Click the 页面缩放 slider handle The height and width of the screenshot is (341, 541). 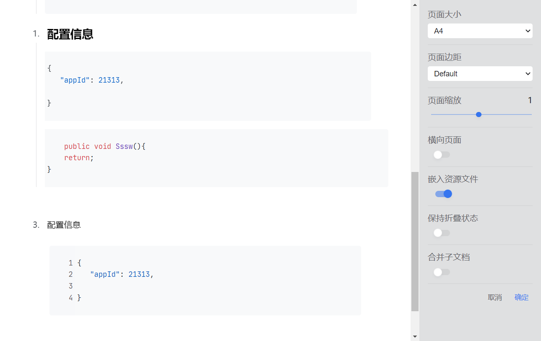[x=479, y=115]
